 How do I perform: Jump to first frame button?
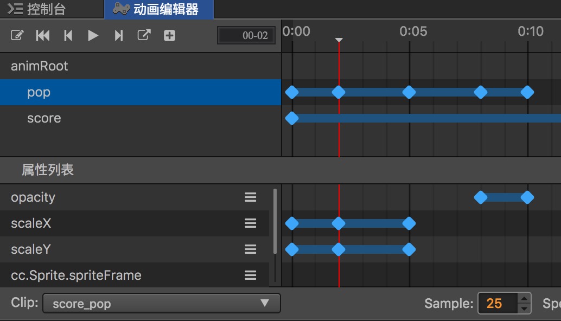42,35
